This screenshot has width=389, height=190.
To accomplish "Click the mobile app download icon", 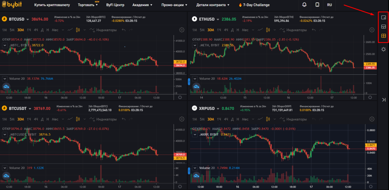I will coord(317,5).
